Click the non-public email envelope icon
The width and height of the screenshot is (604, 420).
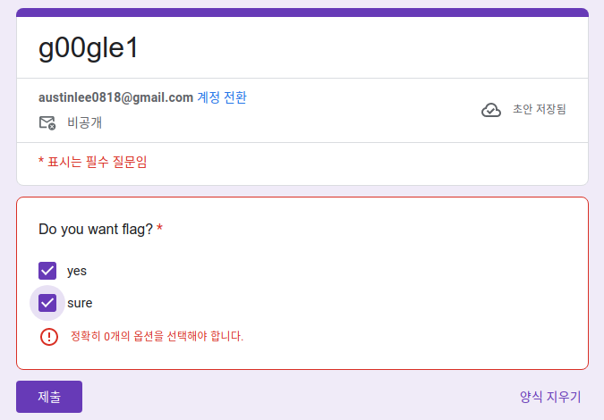pyautogui.click(x=47, y=123)
